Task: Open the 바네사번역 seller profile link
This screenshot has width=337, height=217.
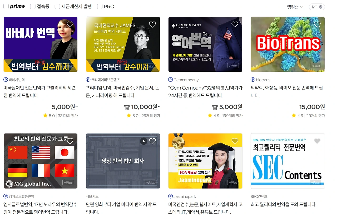Action: [x=17, y=80]
